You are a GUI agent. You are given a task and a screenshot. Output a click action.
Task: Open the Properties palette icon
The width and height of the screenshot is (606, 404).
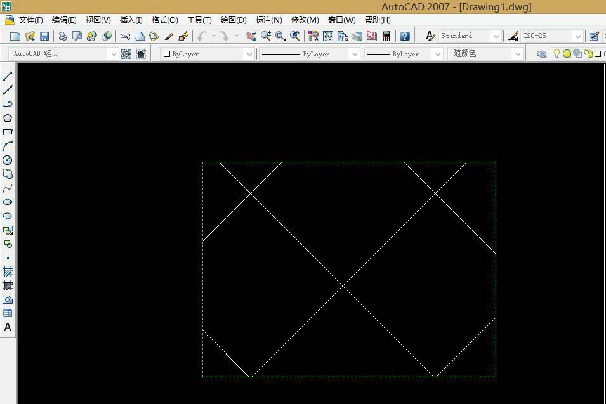point(313,36)
